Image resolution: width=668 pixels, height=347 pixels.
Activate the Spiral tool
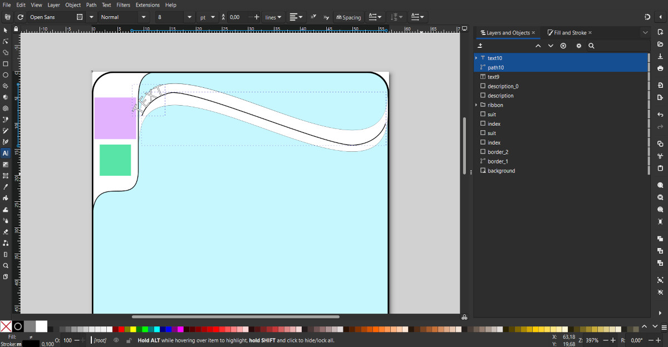[x=6, y=108]
